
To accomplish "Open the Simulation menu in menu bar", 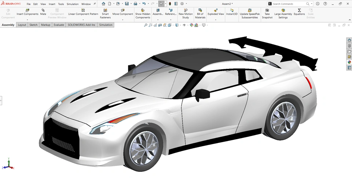I will tap(73, 4).
